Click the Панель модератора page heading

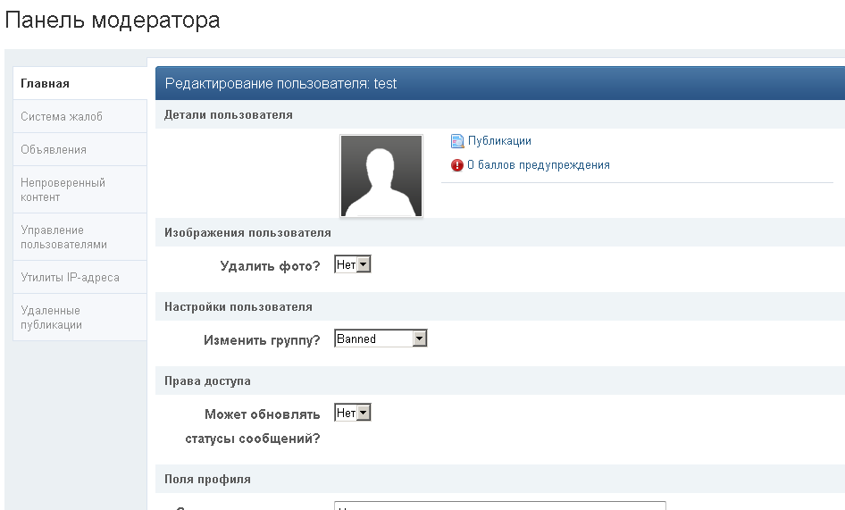coord(113,20)
